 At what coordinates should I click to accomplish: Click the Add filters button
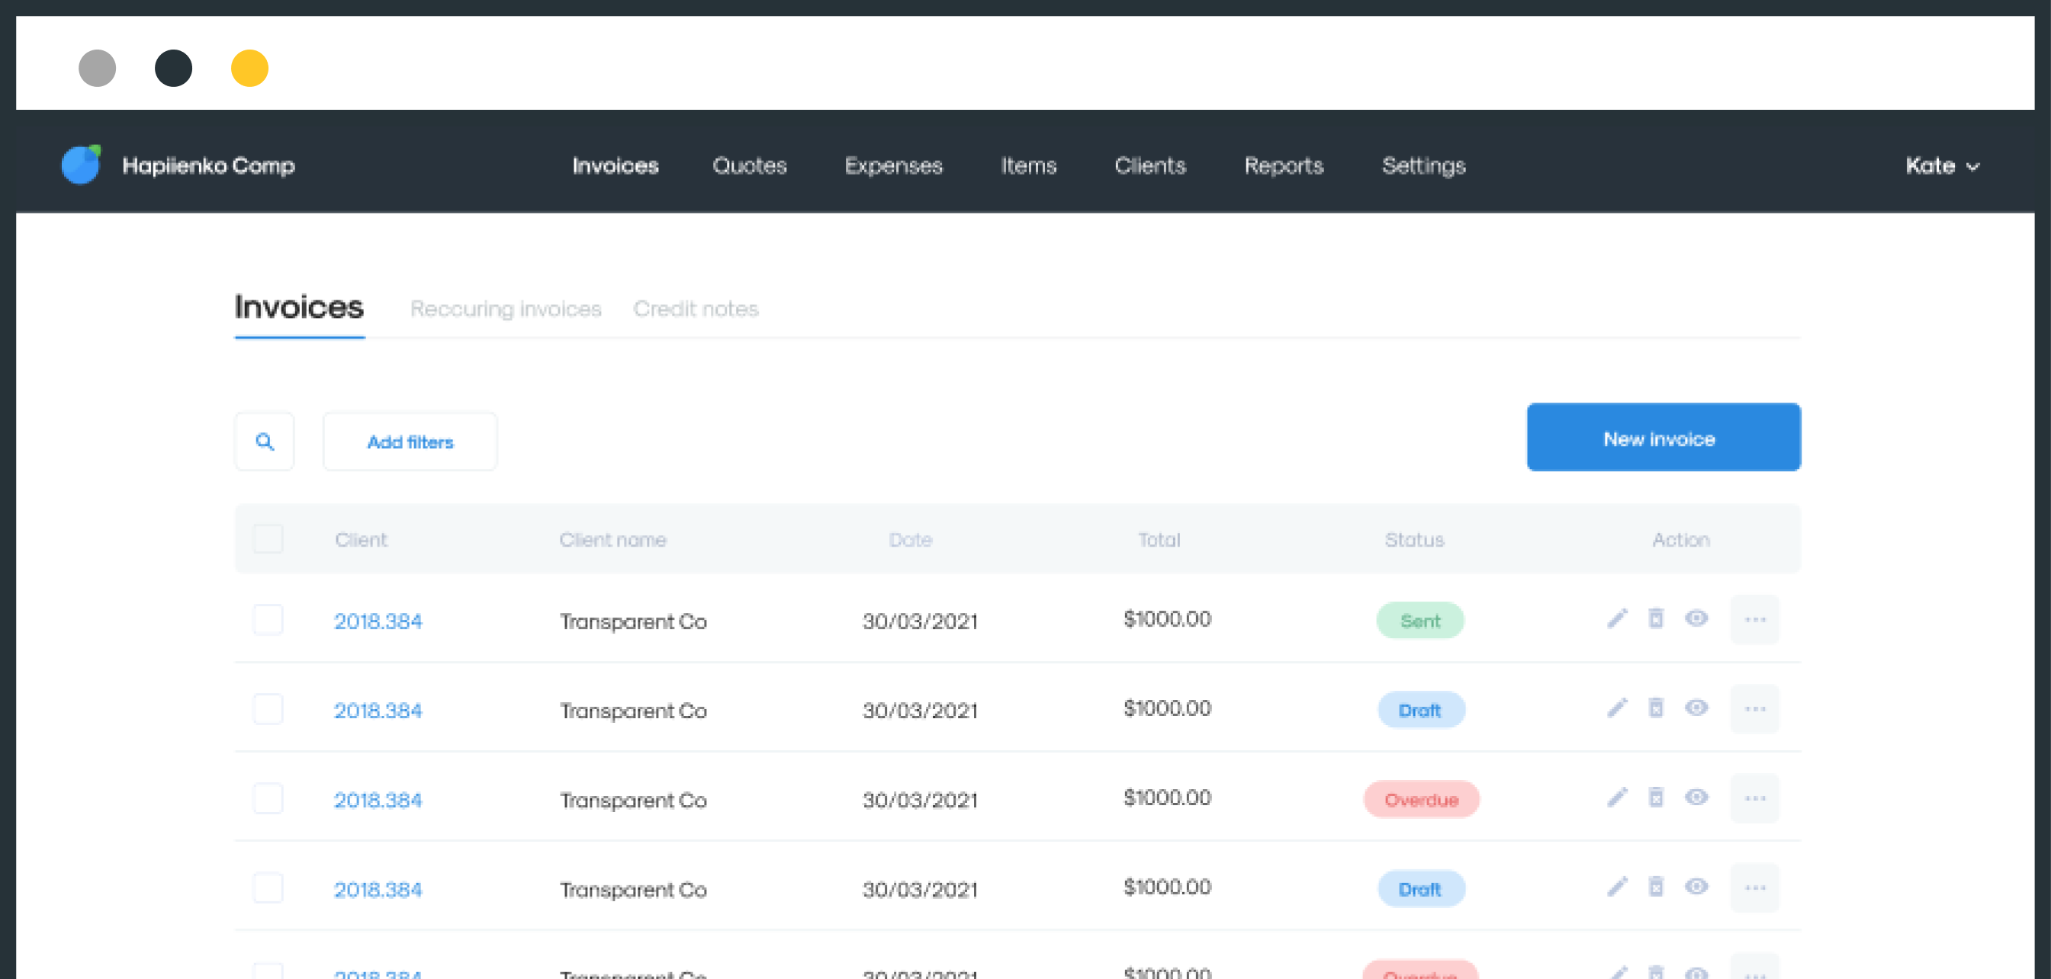point(410,441)
